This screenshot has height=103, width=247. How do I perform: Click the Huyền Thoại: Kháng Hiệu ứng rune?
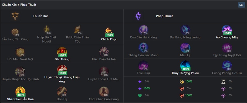62,70
